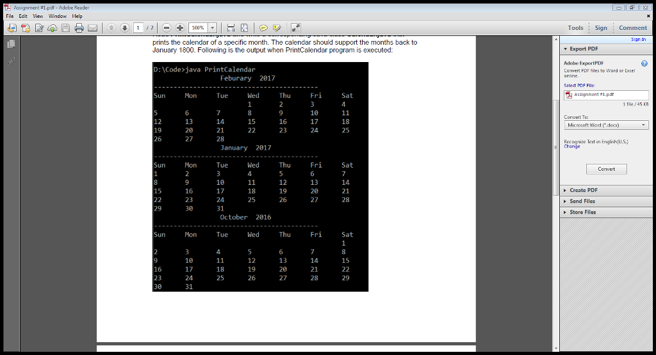Open the Comment pane tab

coord(632,28)
